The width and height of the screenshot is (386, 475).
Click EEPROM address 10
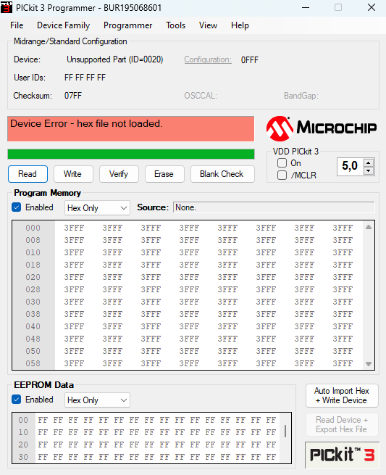click(23, 432)
